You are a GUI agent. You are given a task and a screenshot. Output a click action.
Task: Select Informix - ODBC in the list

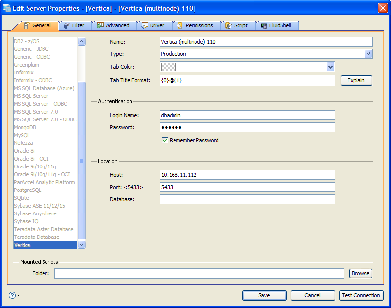[45, 80]
